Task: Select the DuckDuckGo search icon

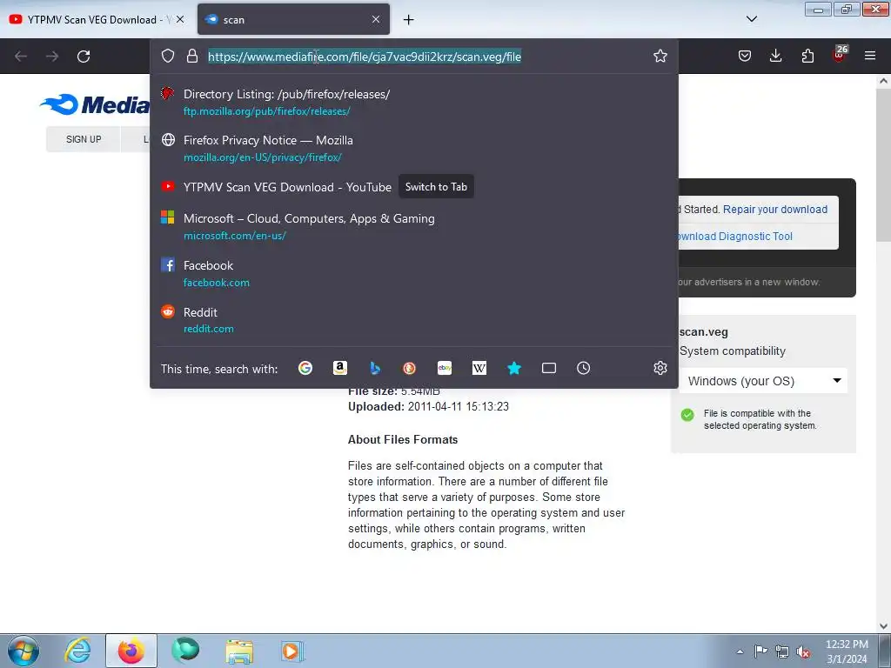Action: (x=409, y=368)
